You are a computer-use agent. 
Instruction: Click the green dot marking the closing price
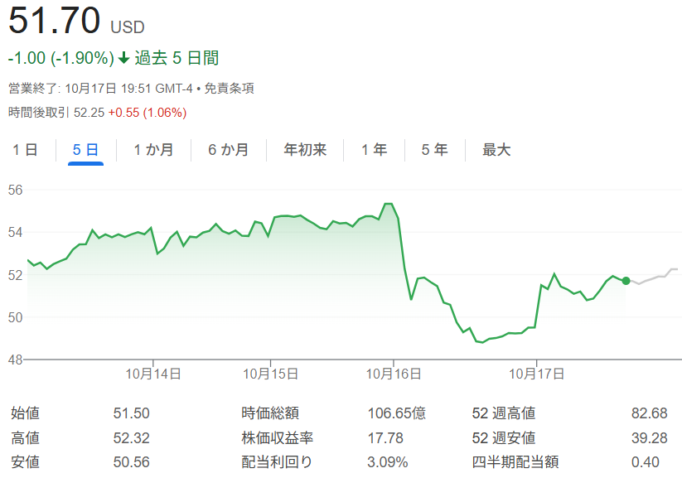click(626, 281)
